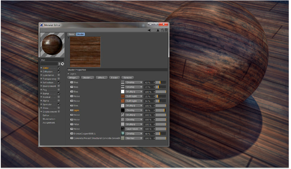Switch to the Basic tab
Image resolution: width=291 pixels, height=169 pixels.
71,34
